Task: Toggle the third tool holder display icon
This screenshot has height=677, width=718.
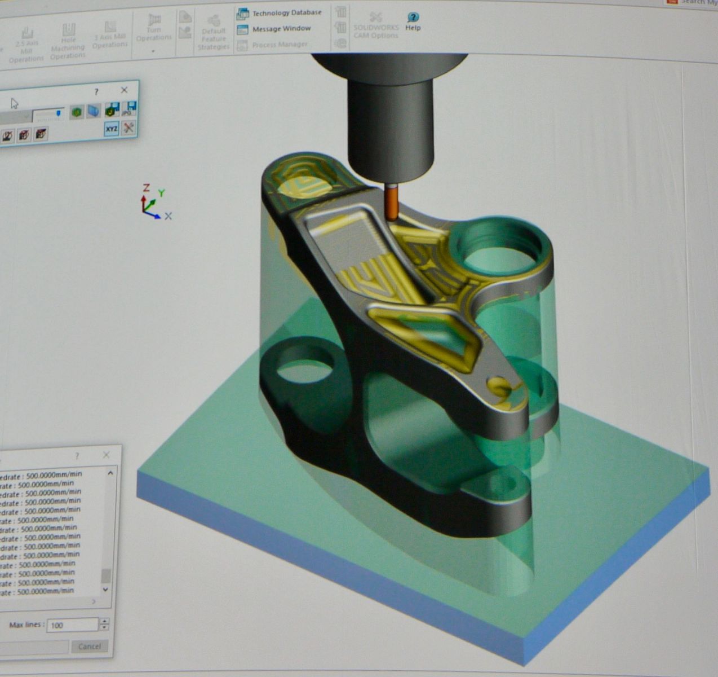Action: click(x=40, y=134)
